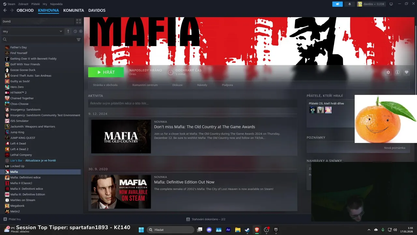The height and width of the screenshot is (235, 417).
Task: Open the Zobrazit menu
Action: click(23, 4)
